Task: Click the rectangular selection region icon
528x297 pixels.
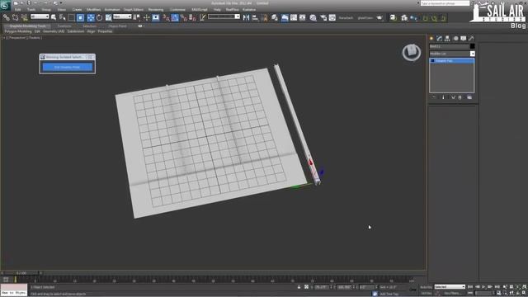Action: coord(71,17)
